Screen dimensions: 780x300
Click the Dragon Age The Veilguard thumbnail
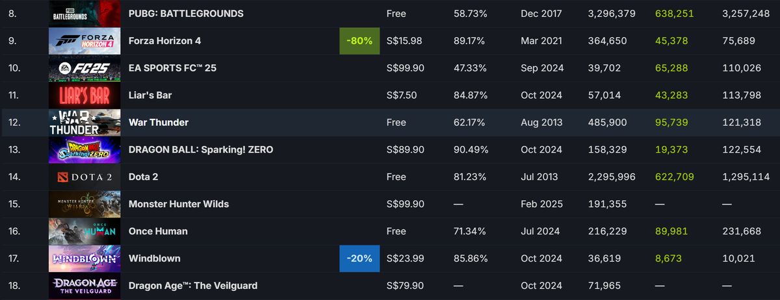click(84, 286)
